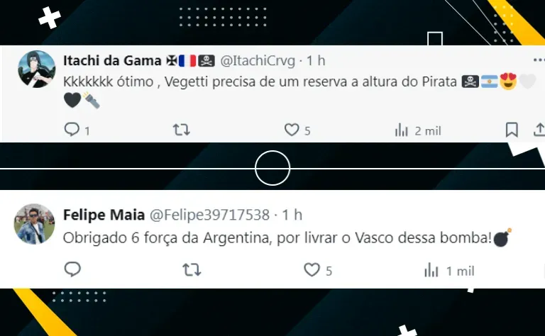
Task: Open the Itachi da Gama display name
Action: [112, 61]
